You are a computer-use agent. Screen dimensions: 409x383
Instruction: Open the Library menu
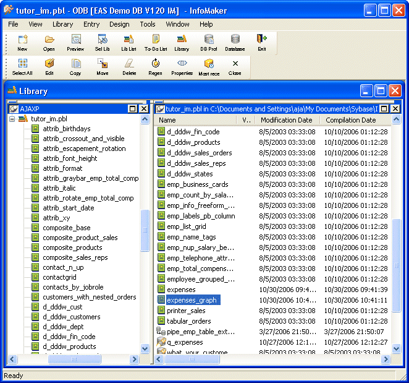pyautogui.click(x=62, y=24)
